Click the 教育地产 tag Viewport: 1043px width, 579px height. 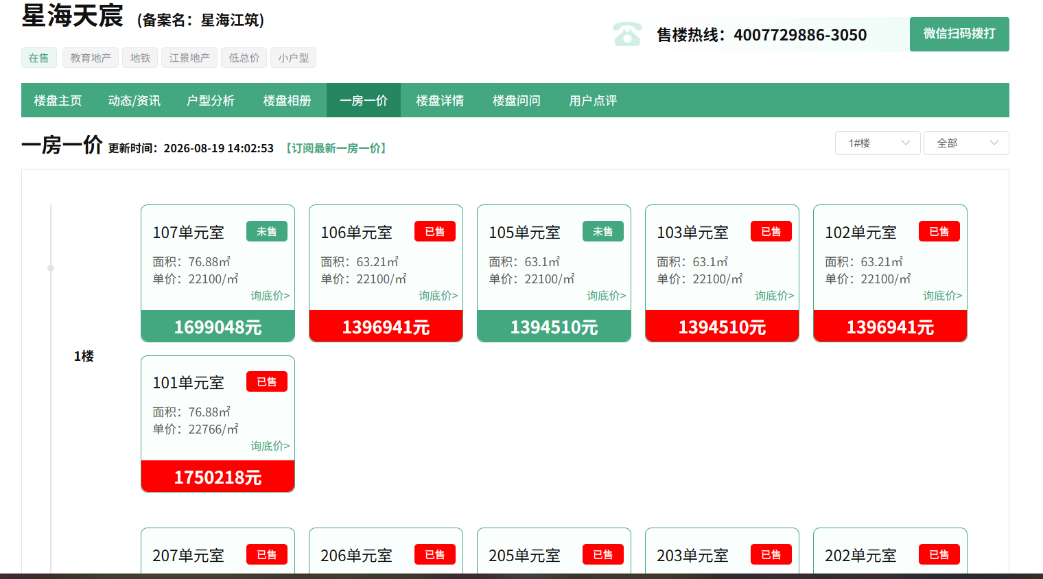(x=91, y=58)
